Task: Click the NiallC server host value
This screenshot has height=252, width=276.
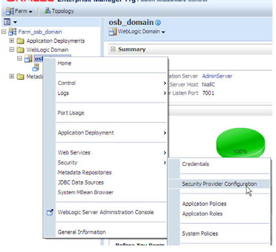Action: 208,85
